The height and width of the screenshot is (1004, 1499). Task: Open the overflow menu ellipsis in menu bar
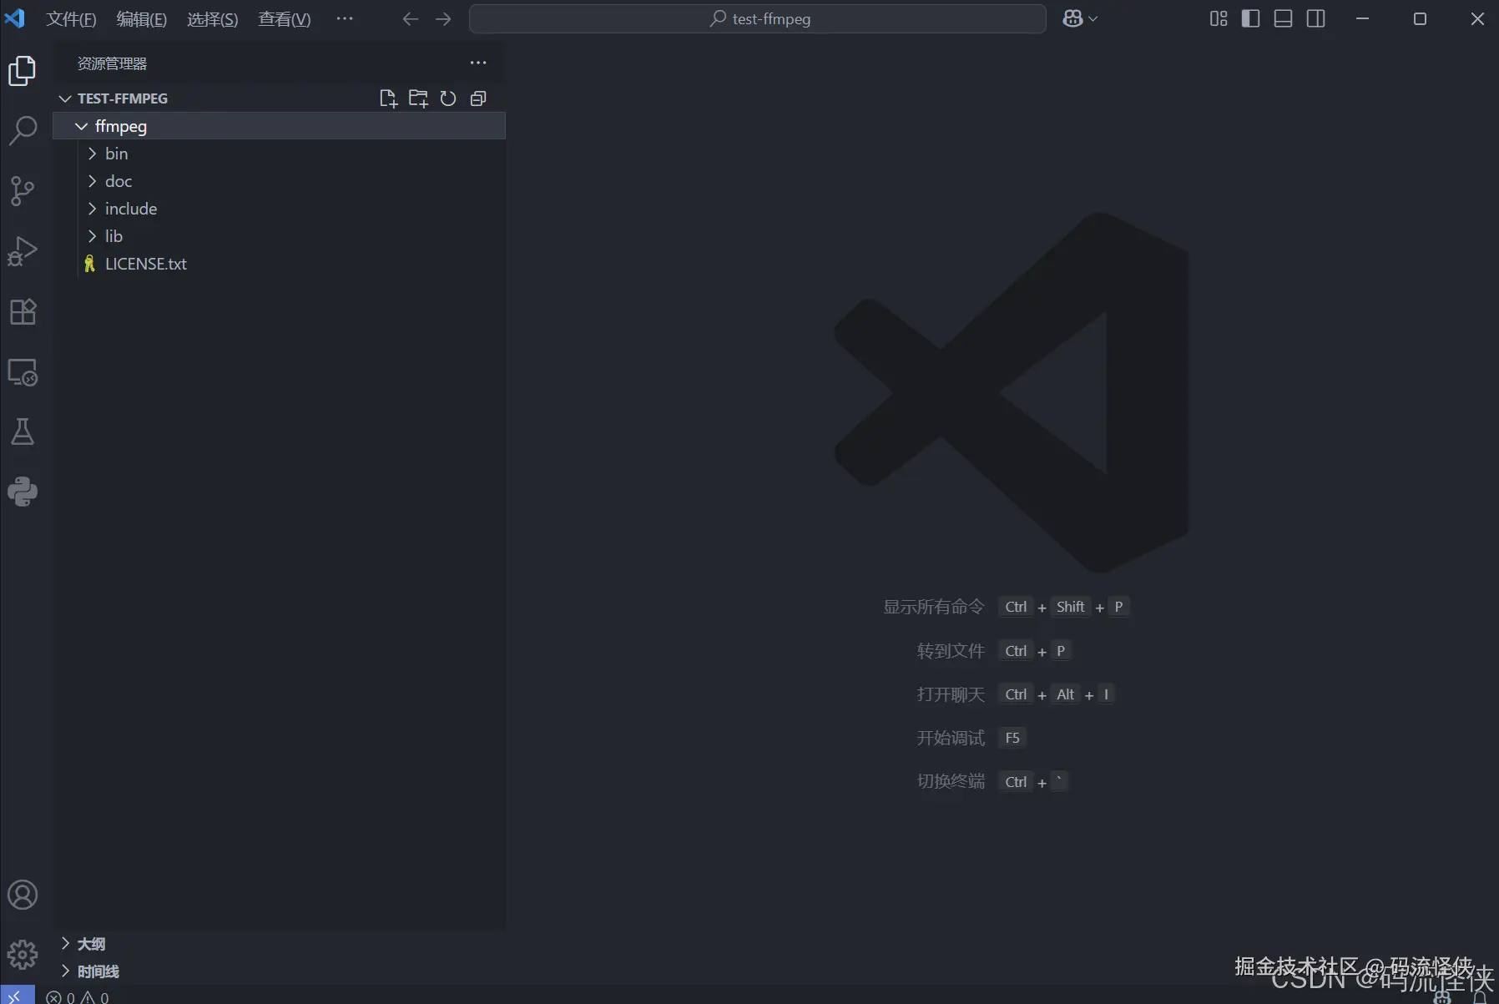point(345,18)
